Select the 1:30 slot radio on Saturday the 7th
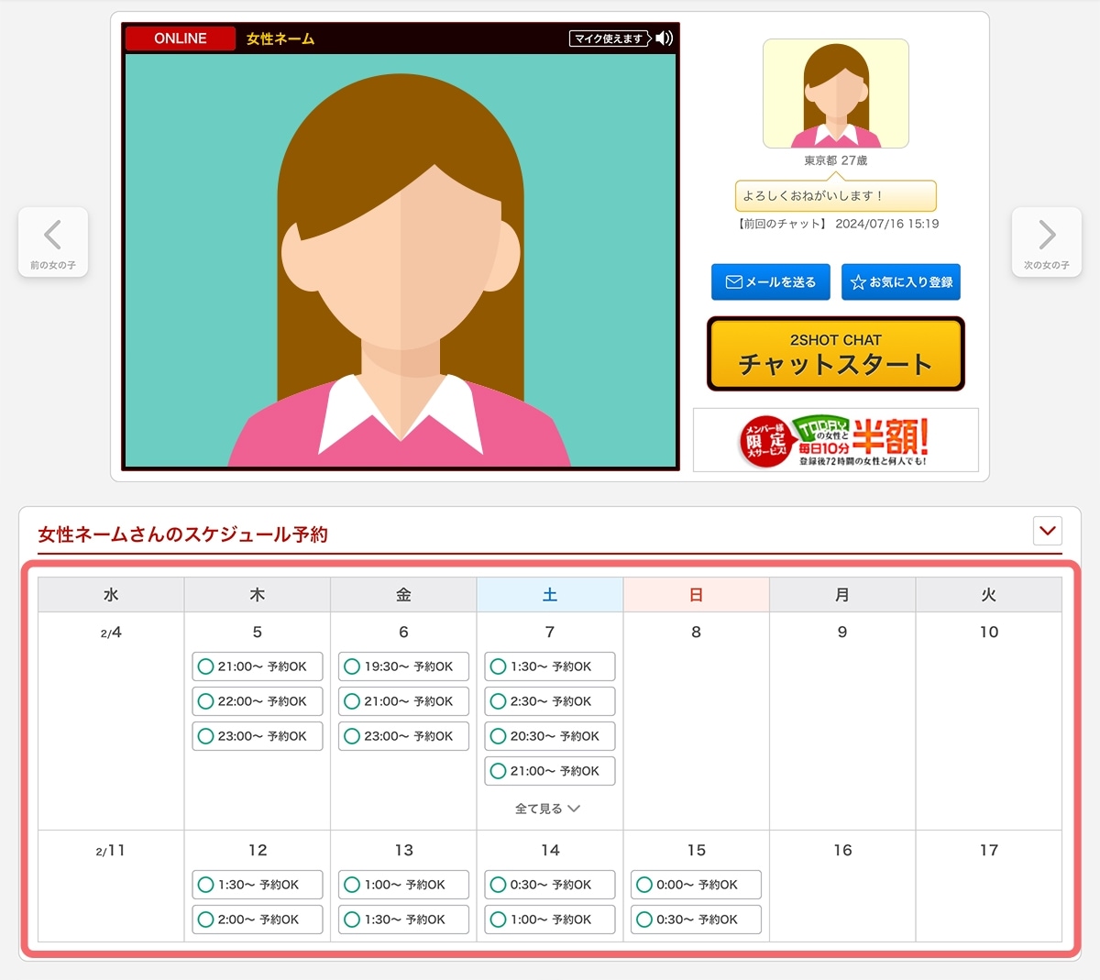This screenshot has height=980, width=1100. pyautogui.click(x=498, y=666)
